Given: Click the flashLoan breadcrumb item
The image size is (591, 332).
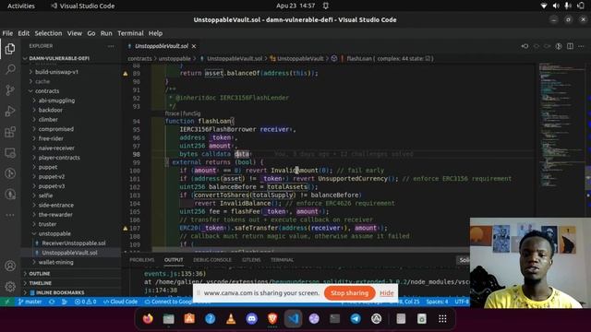Looking at the screenshot, I should pyautogui.click(x=359, y=58).
